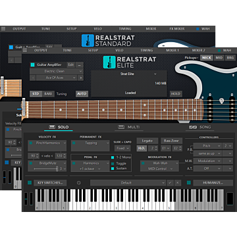Open FX MIXER tab in Standard window
Viewport: 237px width, 237px height.
(177, 29)
